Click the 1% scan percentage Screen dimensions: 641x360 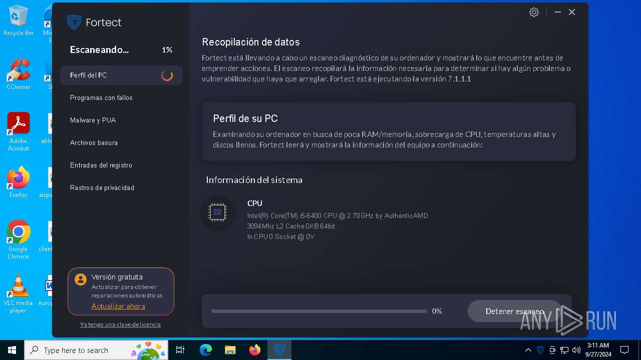(167, 50)
